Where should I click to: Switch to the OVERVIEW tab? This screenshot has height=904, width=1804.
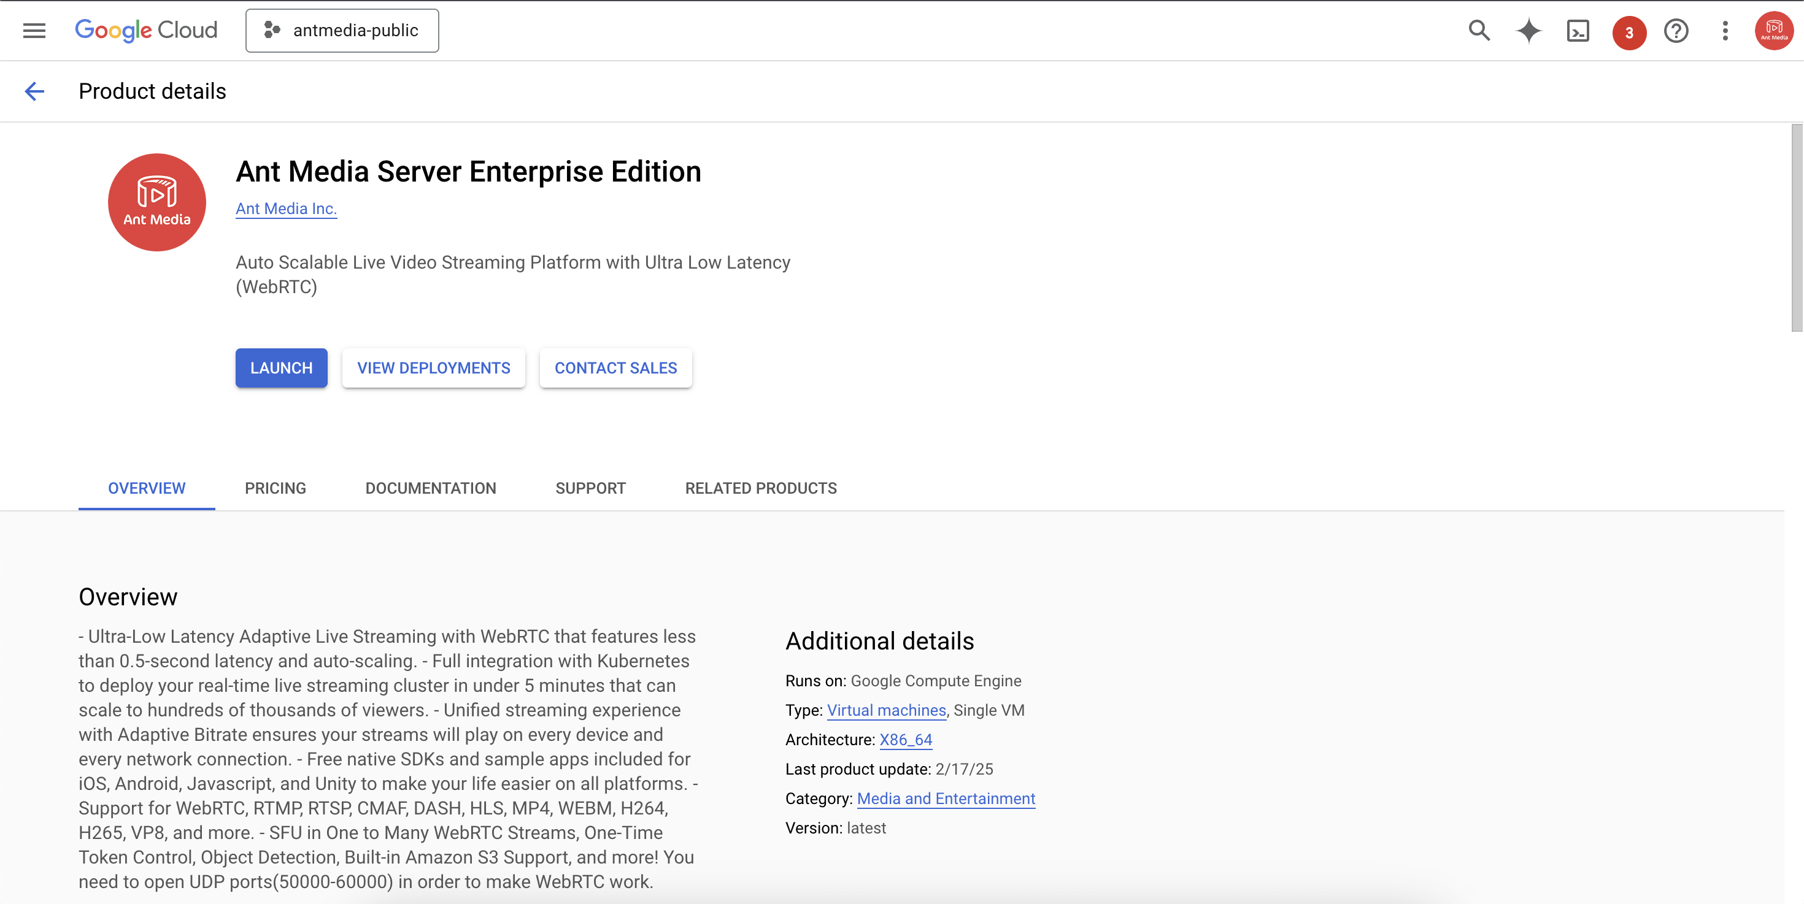(x=147, y=488)
